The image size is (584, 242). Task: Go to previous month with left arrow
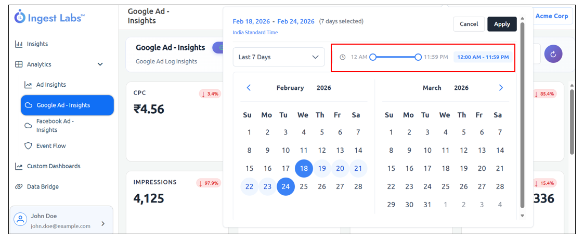click(x=249, y=88)
